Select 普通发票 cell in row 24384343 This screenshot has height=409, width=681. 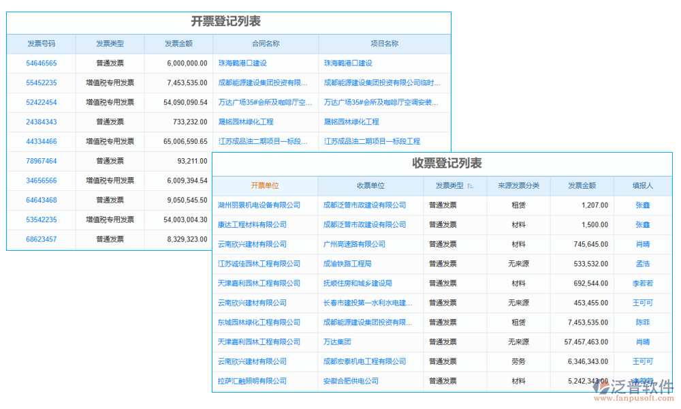click(x=110, y=122)
